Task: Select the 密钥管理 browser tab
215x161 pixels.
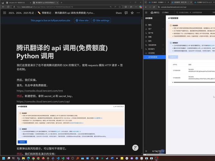Action: [182, 2]
